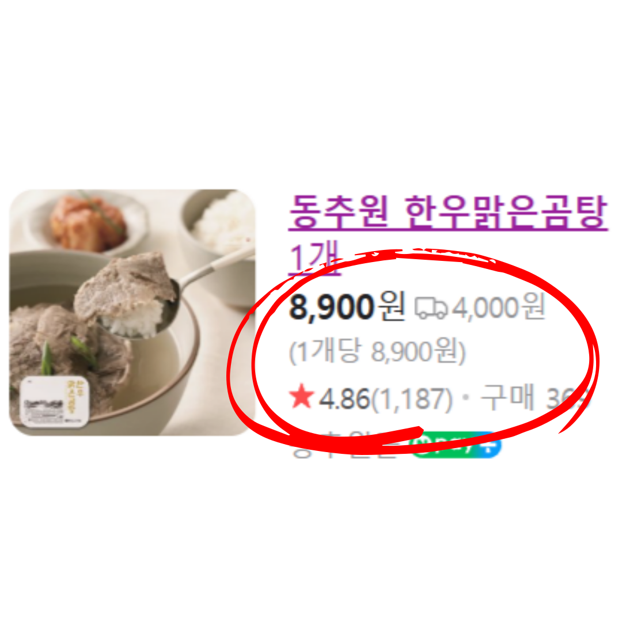This screenshot has width=622, height=622.
Task: Open the 4.86 rating score
Action: coord(344,399)
